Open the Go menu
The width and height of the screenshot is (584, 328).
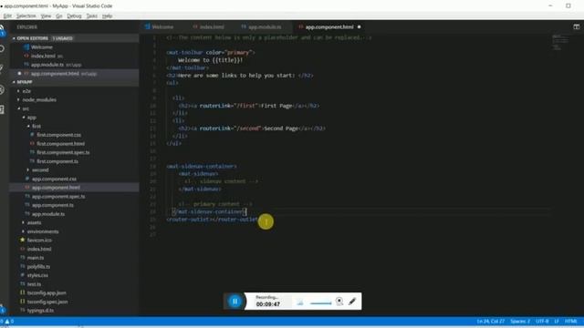(x=59, y=16)
